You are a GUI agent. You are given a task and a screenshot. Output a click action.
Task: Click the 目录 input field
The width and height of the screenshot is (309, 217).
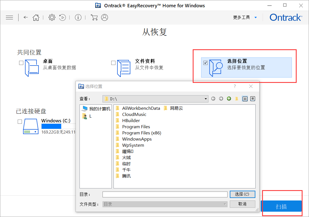pyautogui.click(x=165, y=194)
